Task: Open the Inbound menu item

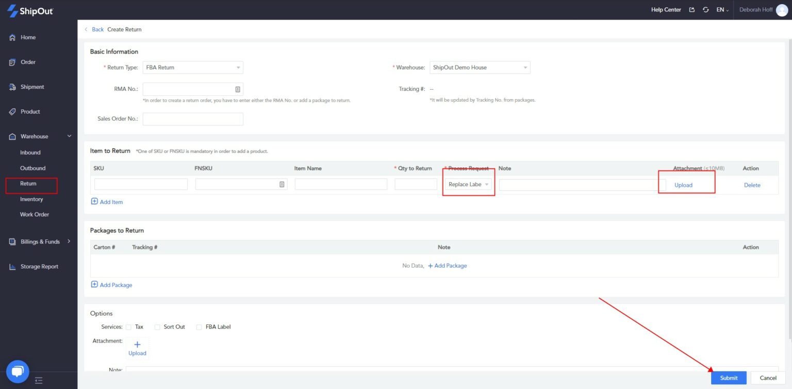Action: [30, 152]
